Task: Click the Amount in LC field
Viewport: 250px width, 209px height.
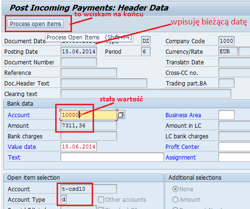Action: (234, 125)
